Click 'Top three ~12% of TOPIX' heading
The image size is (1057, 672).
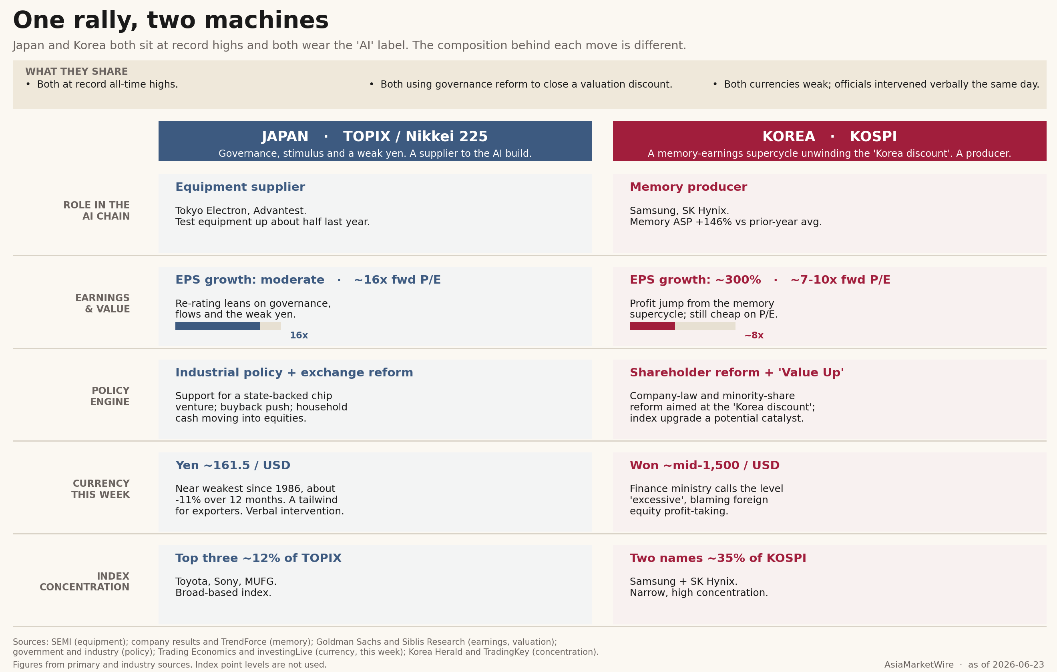point(258,558)
